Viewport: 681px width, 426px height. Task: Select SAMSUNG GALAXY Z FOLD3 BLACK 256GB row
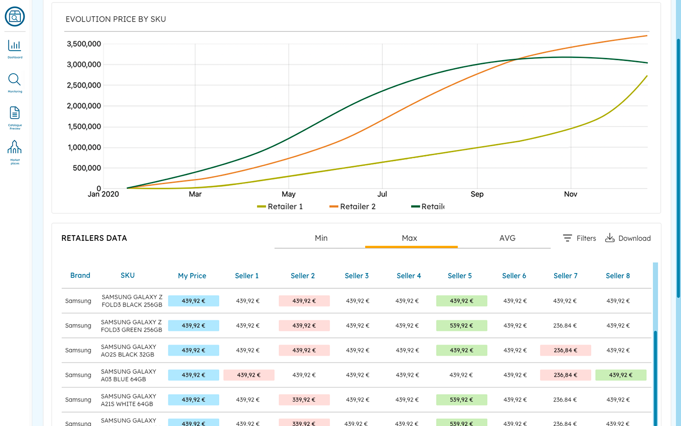click(357, 301)
